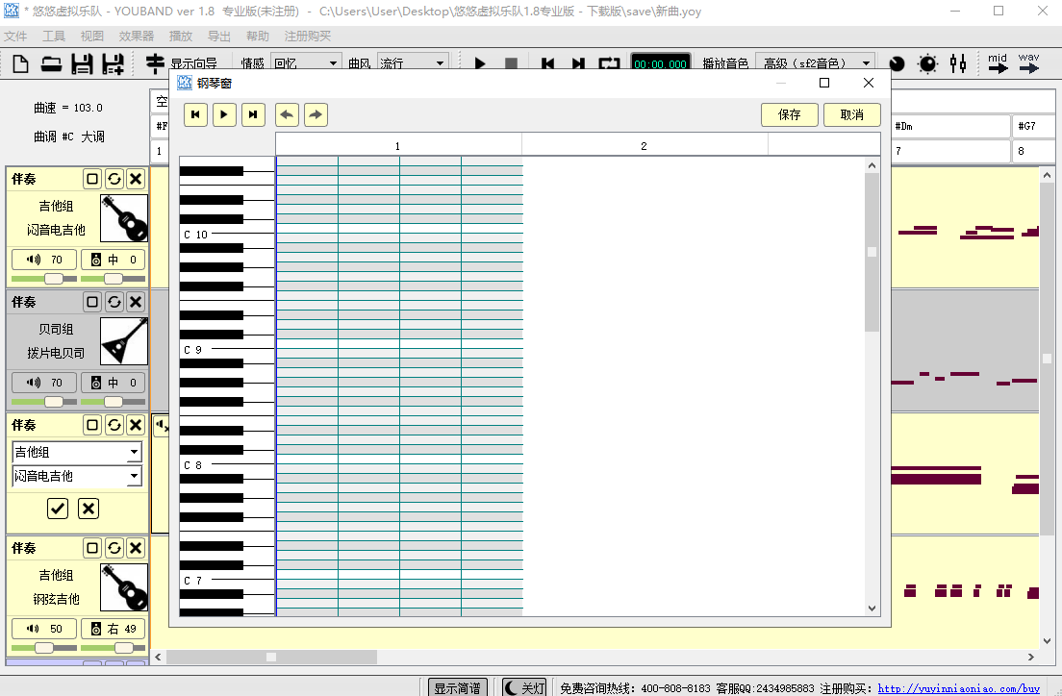The image size is (1062, 696).
Task: Click the mid export icon
Action: pos(998,64)
